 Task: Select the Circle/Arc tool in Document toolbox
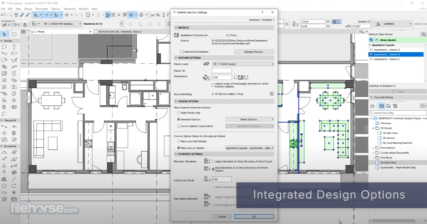tap(4, 186)
